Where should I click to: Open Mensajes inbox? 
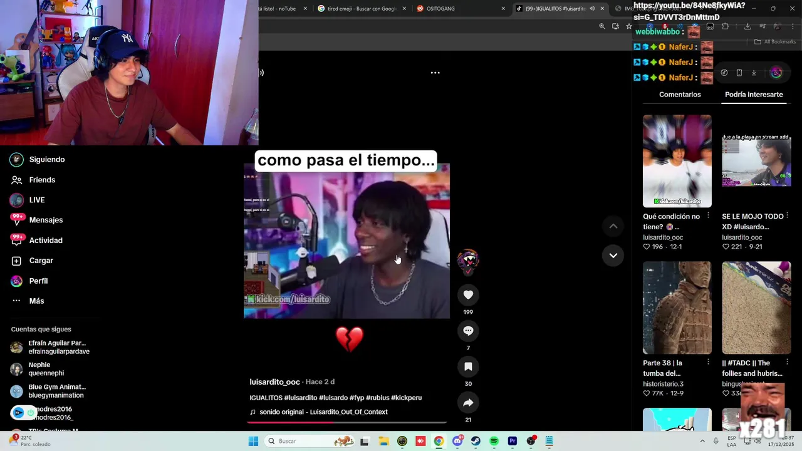37,220
